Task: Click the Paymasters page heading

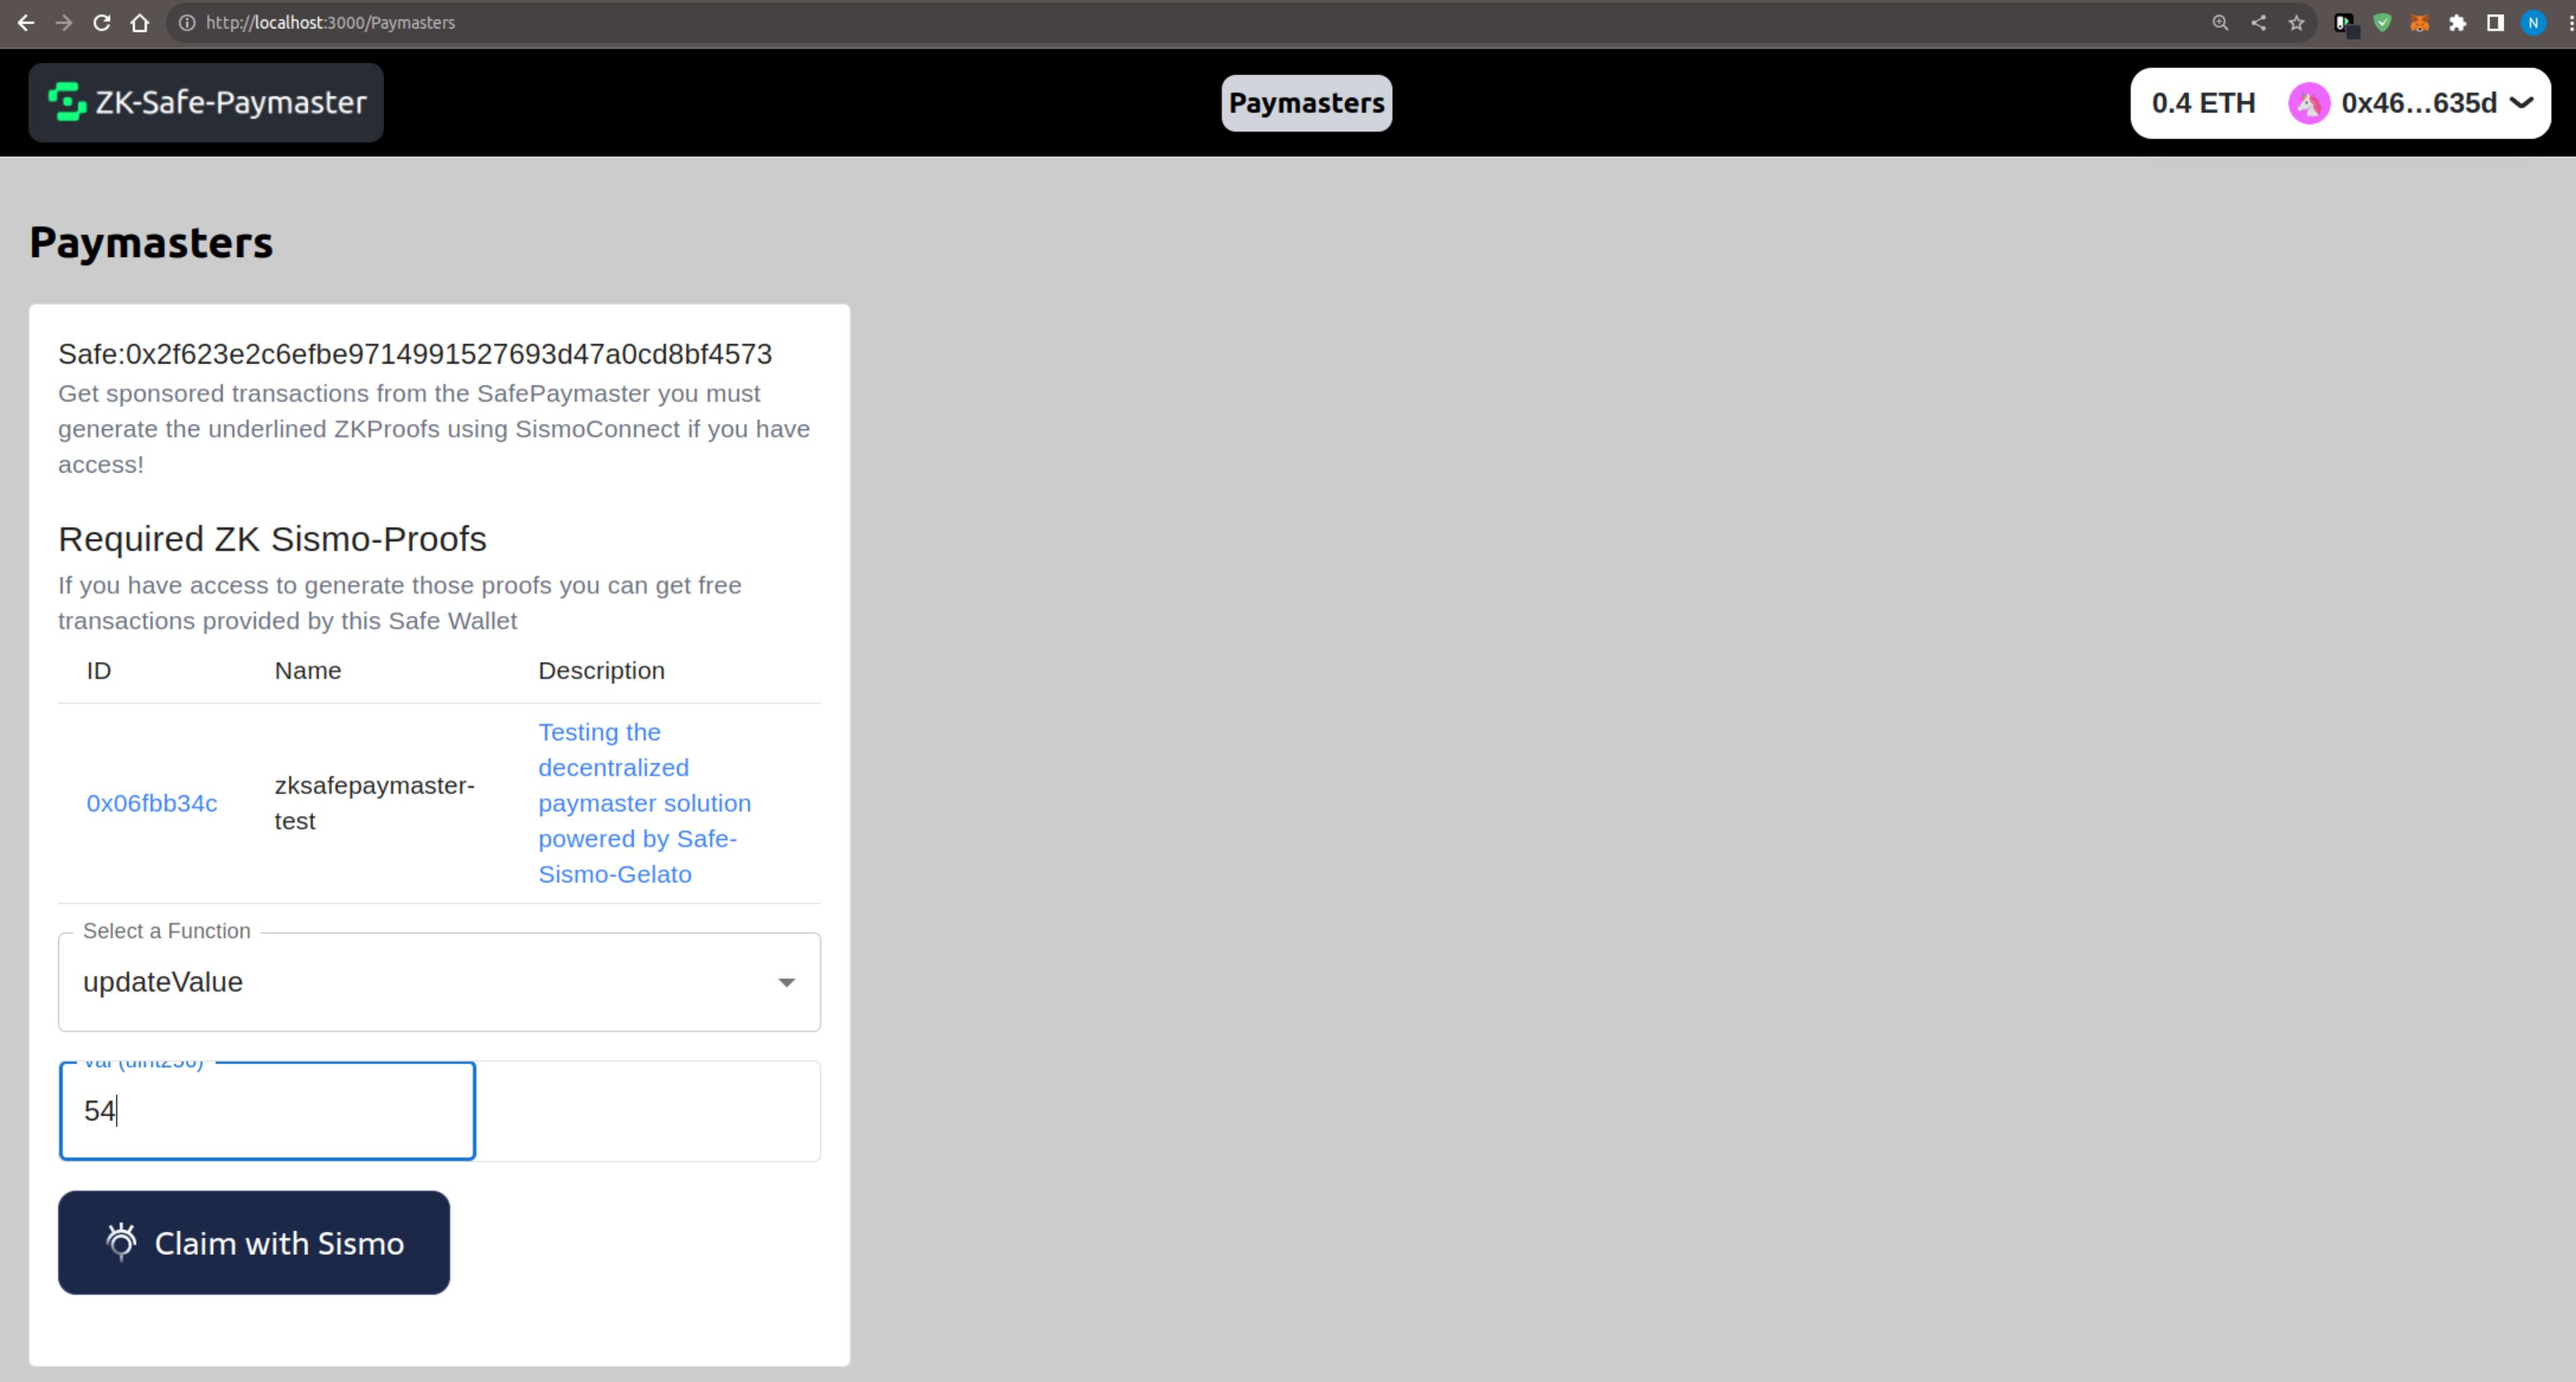Action: click(x=151, y=243)
